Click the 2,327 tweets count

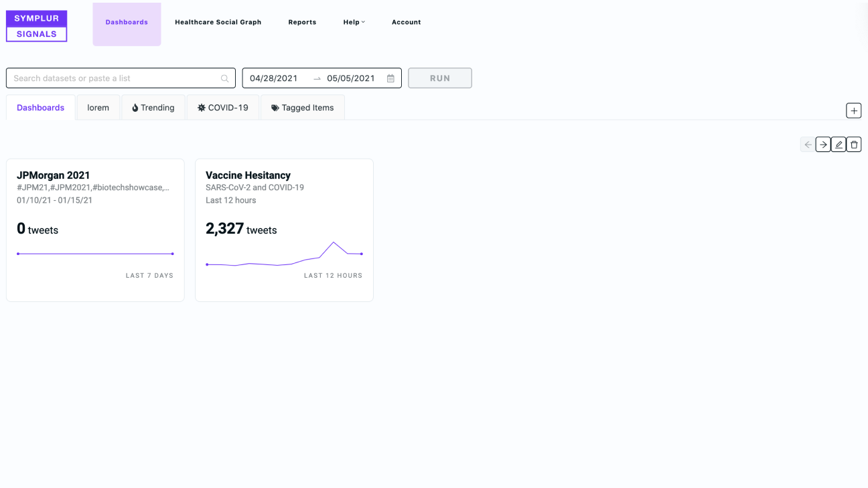point(241,229)
